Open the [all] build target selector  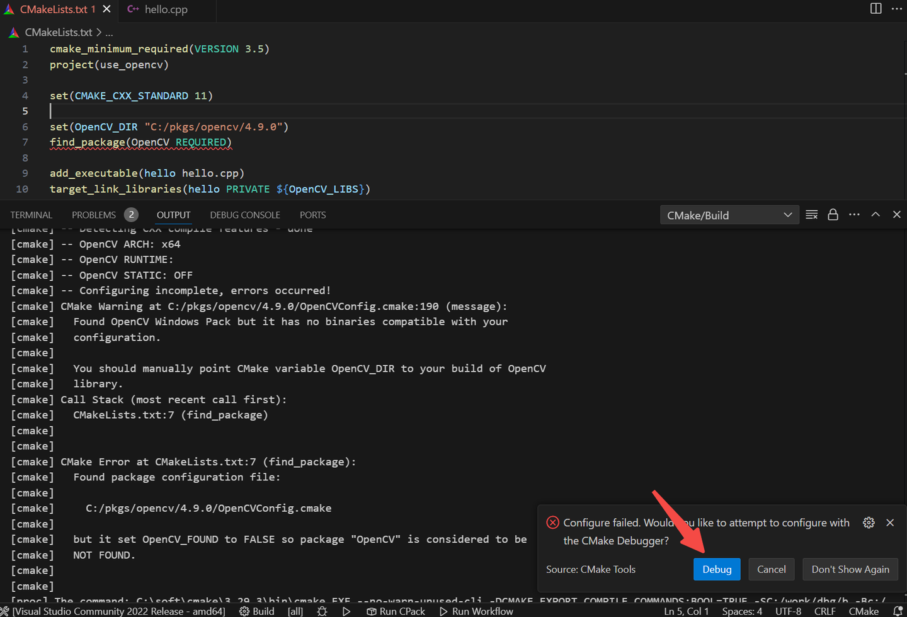pos(295,611)
